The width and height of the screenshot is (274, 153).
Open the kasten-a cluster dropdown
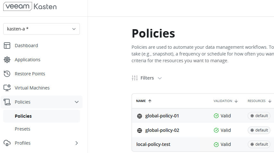click(x=41, y=29)
